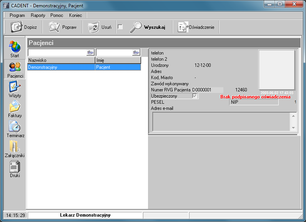Click the Druki forms icon
Image resolution: width=306 pixels, height=222 pixels.
point(15,169)
